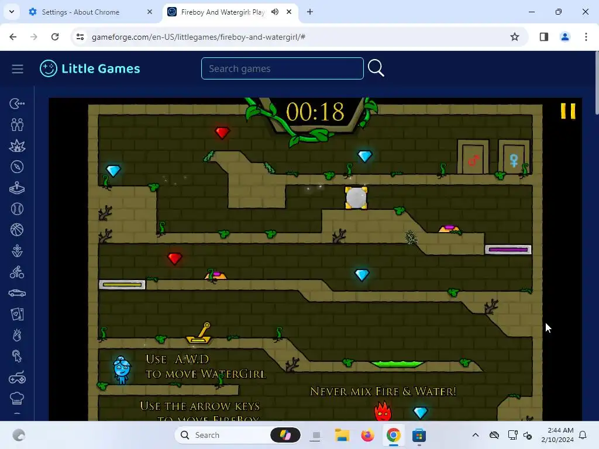Open the joystick arcade category icon
This screenshot has width=599, height=449.
(x=17, y=188)
